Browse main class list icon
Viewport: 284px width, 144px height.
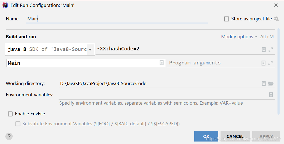click(162, 63)
